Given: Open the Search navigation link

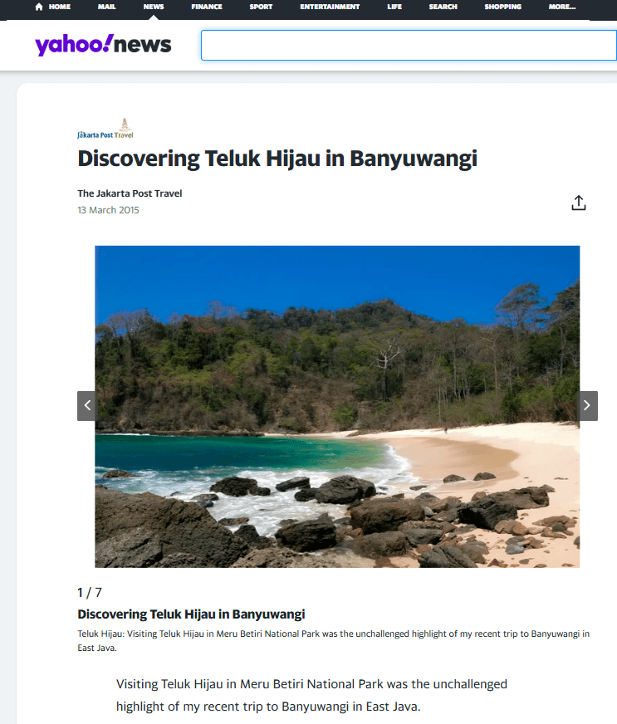Looking at the screenshot, I should pos(443,7).
